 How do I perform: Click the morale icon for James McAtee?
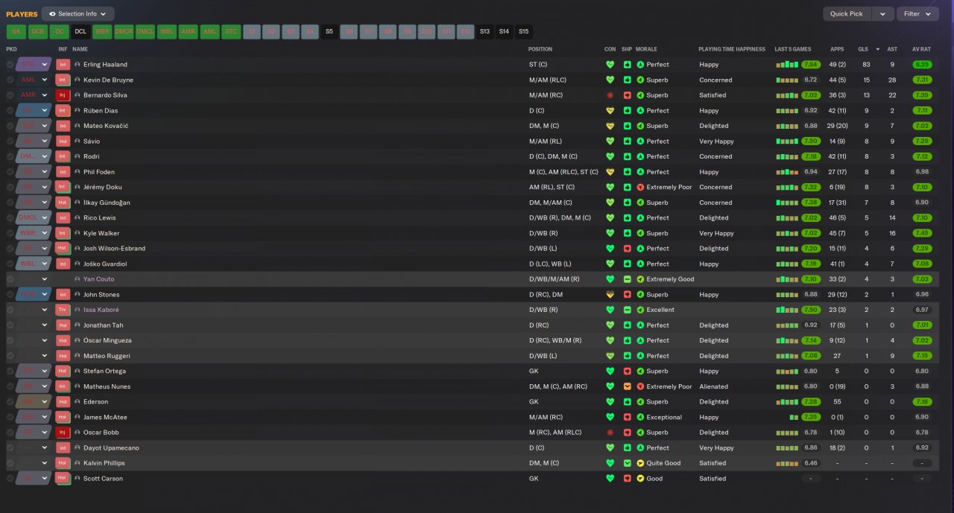pyautogui.click(x=640, y=417)
